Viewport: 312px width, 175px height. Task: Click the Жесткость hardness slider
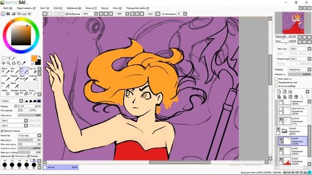point(29,140)
